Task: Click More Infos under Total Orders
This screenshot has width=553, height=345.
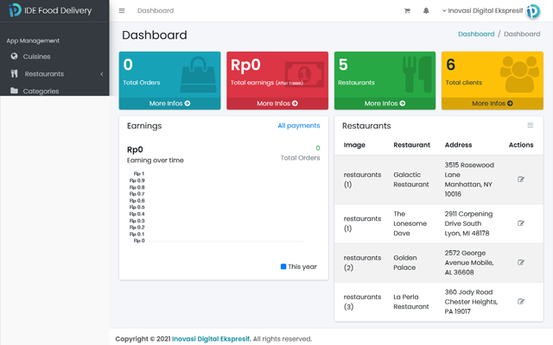Action: [170, 103]
